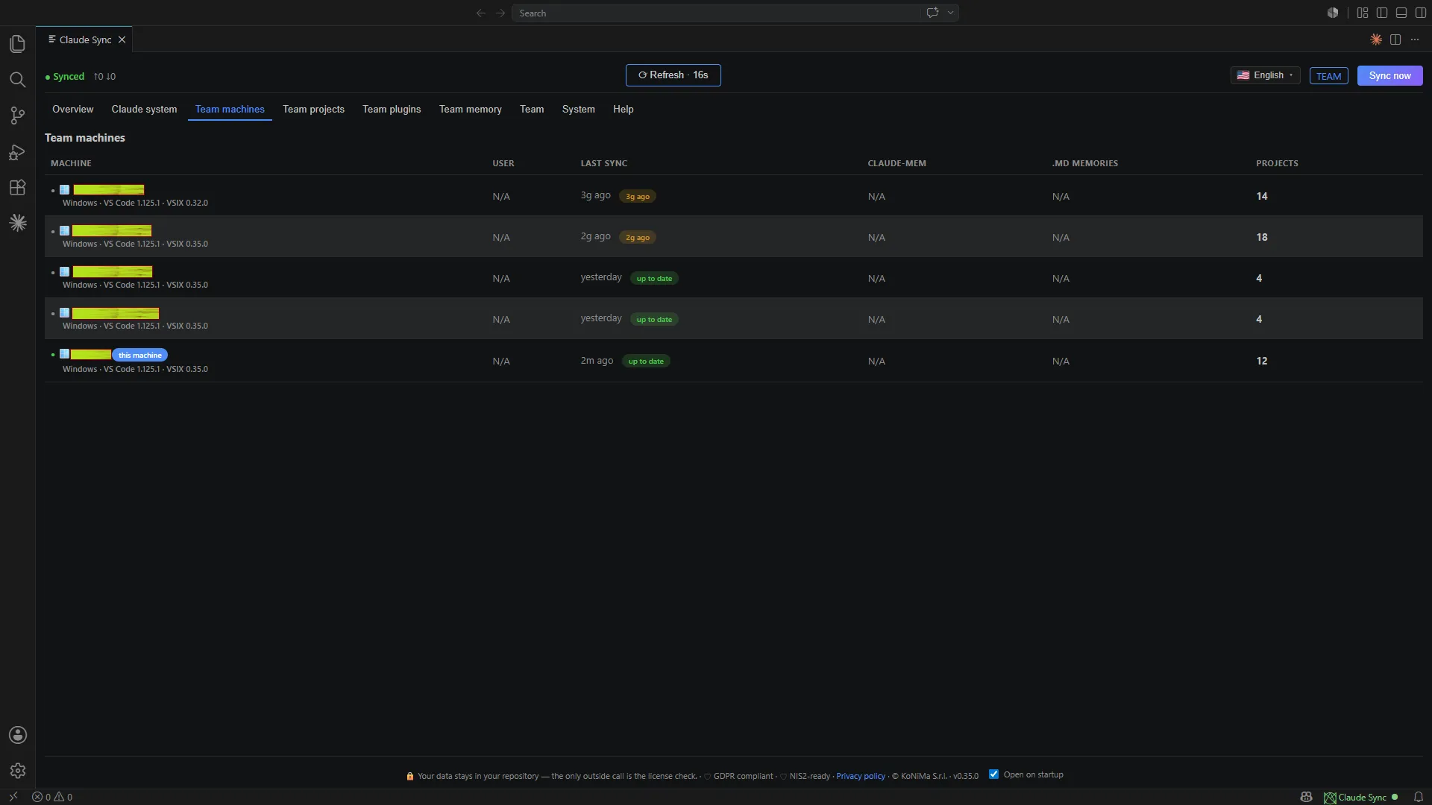Click the 'up to date' badge beside '2m ago'

646,362
